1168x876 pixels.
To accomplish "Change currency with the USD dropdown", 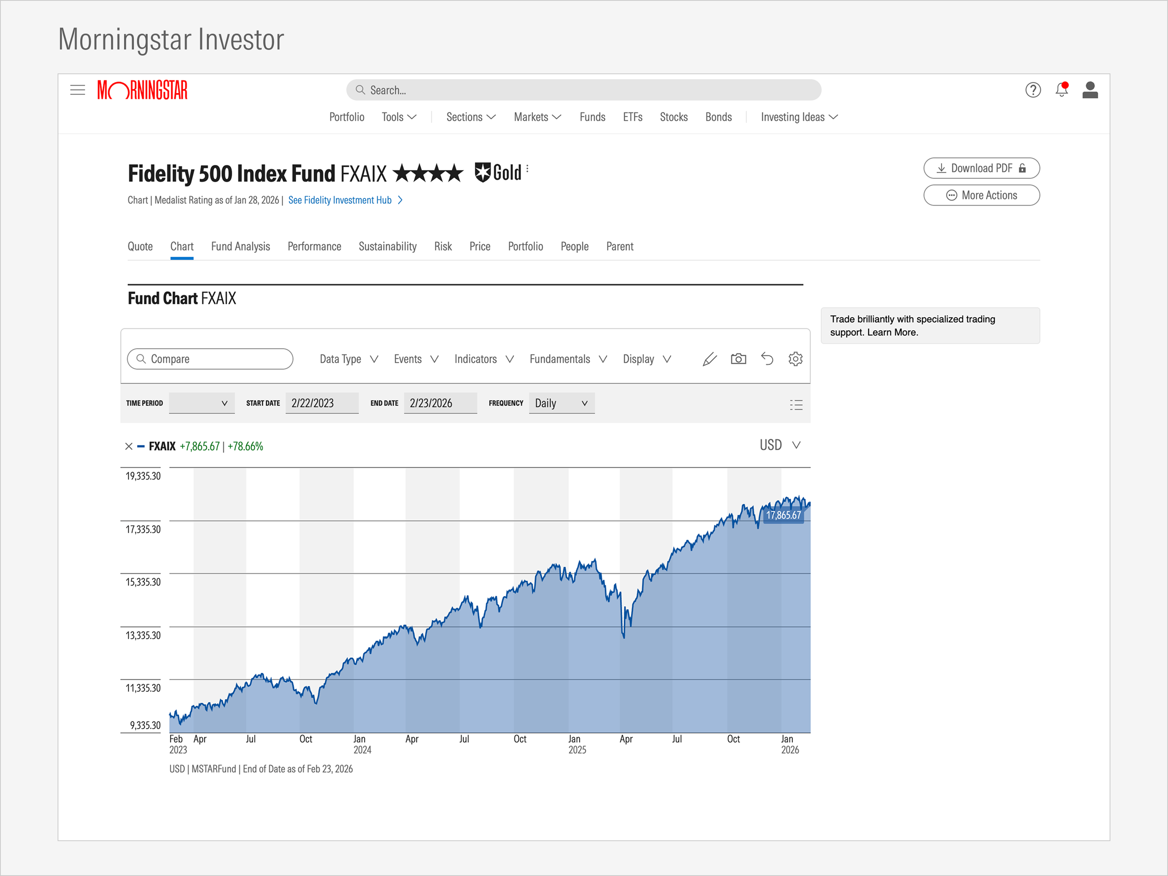I will tap(780, 444).
